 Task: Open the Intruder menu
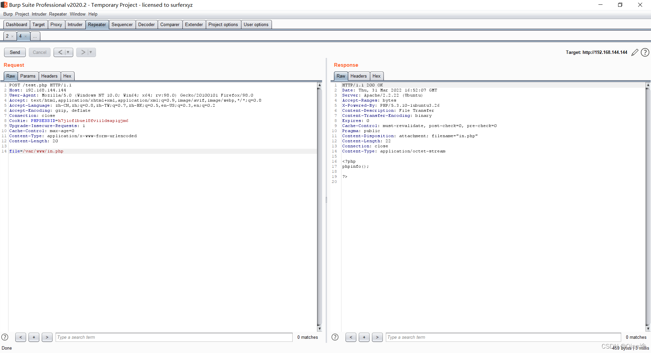coord(39,14)
